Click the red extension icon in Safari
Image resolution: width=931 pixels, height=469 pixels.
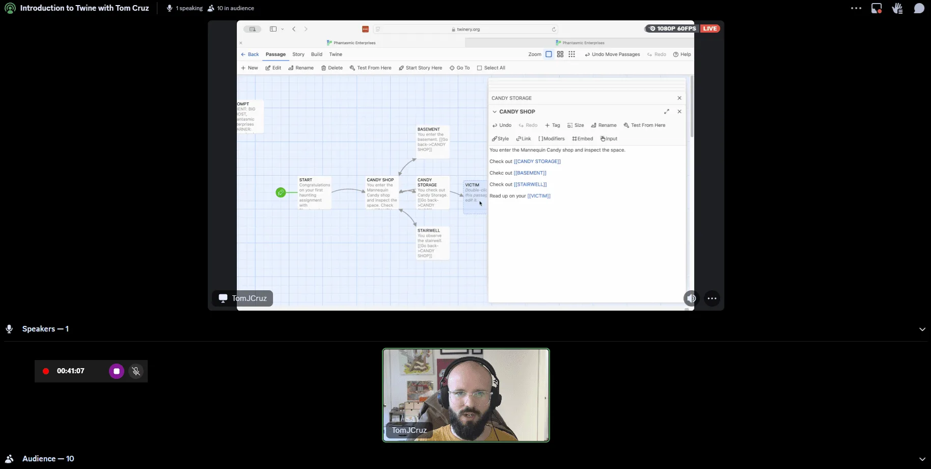pos(365,29)
